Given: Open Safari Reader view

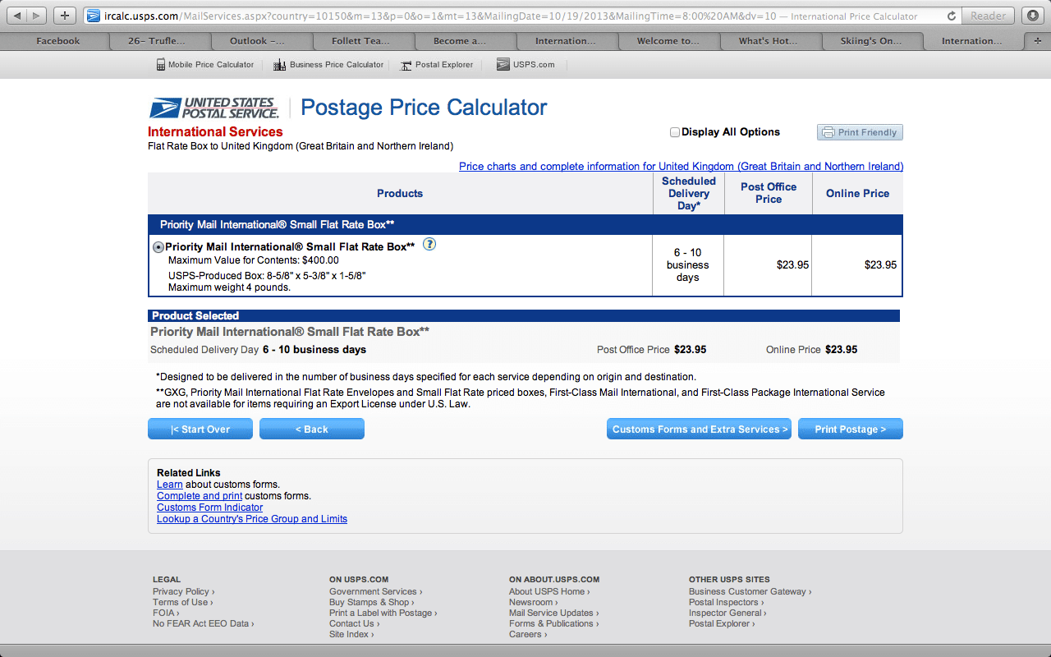Looking at the screenshot, I should 988,16.
